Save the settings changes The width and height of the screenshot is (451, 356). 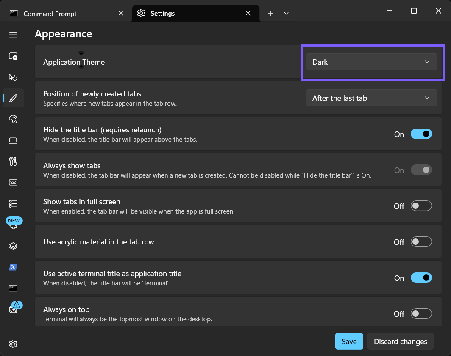349,341
